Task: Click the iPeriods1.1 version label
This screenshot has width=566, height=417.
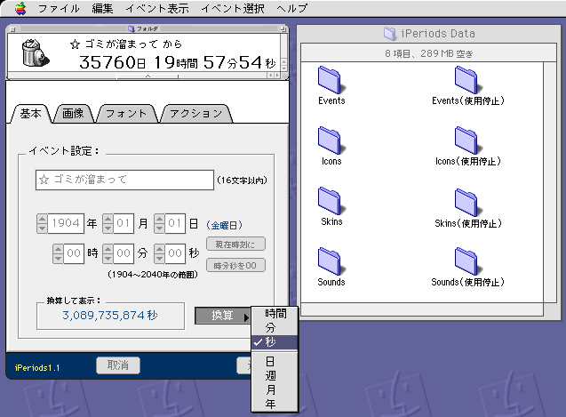Action: click(37, 368)
